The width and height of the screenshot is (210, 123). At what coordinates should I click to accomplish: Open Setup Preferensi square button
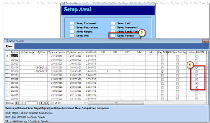click(72, 23)
